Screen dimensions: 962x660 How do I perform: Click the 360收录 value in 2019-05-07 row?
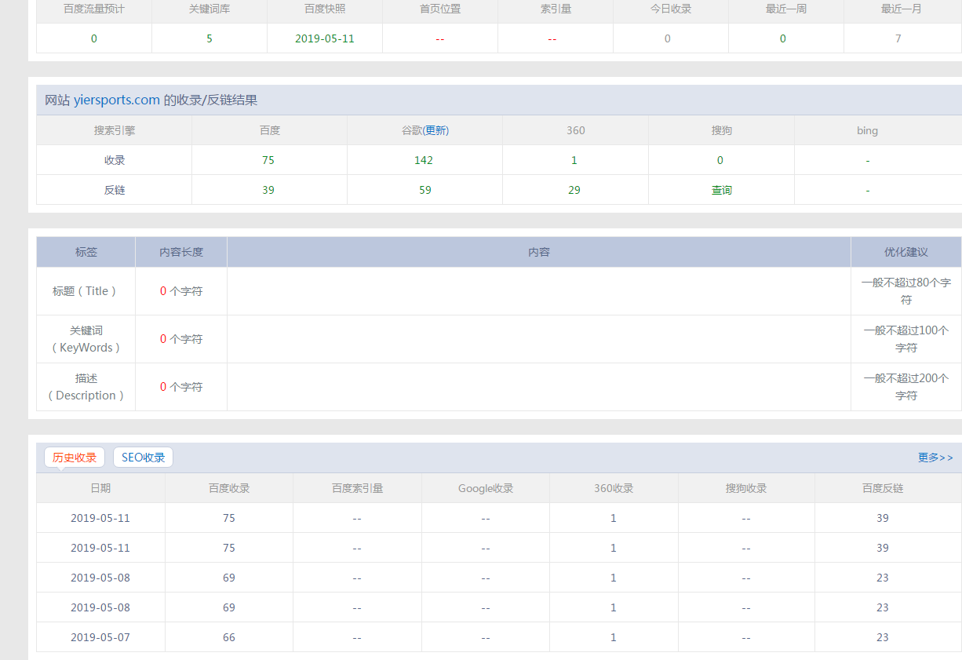point(614,637)
